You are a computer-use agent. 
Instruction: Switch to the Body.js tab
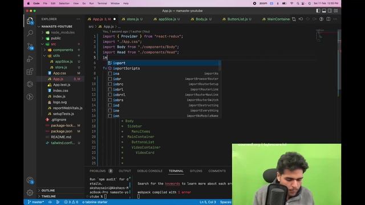[201, 19]
